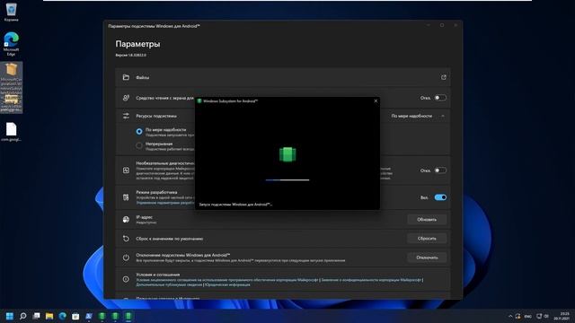Click the reset-to-defaults circular arrow icon
This screenshot has width=575, height=323.
(126, 239)
